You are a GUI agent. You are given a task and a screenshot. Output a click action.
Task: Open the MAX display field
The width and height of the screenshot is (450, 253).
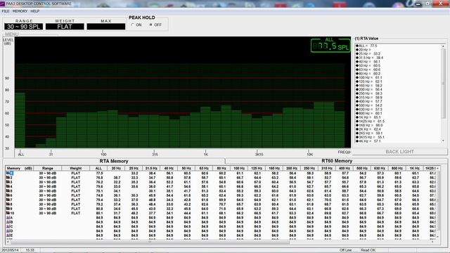point(106,27)
